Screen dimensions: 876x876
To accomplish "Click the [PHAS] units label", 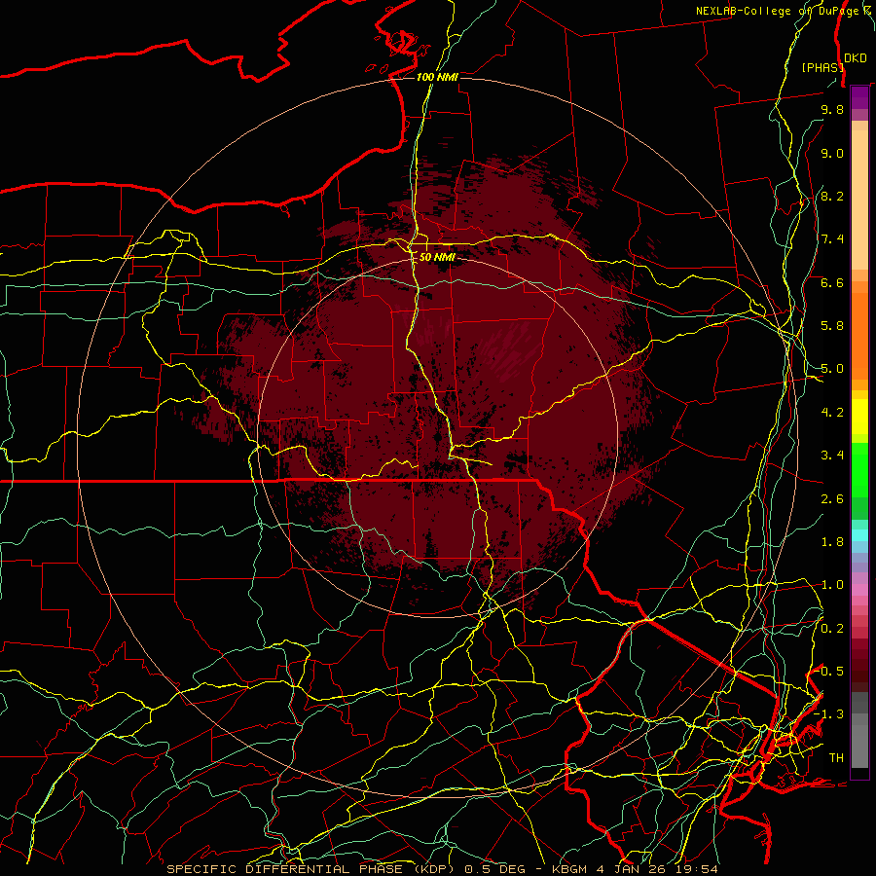I will 822,67.
